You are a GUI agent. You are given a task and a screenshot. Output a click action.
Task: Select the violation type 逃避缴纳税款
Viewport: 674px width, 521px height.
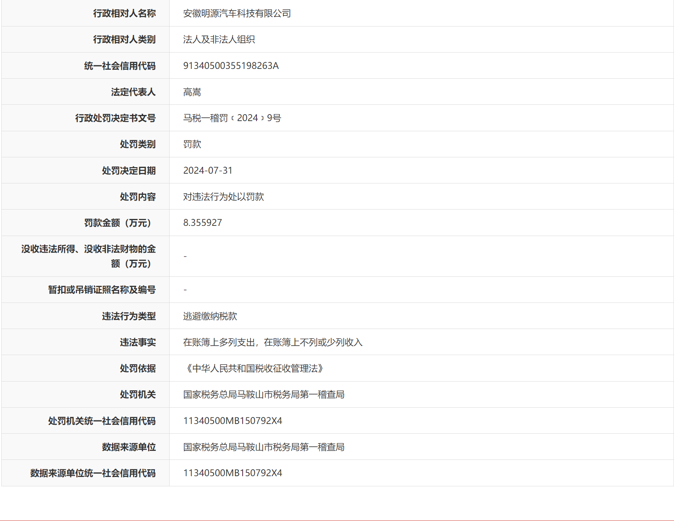210,316
